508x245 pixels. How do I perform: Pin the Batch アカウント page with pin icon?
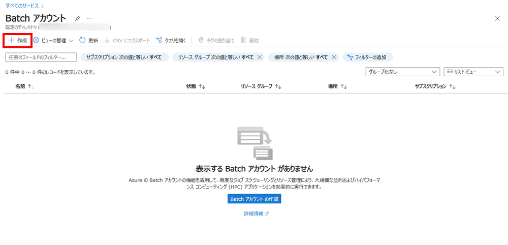(77, 18)
